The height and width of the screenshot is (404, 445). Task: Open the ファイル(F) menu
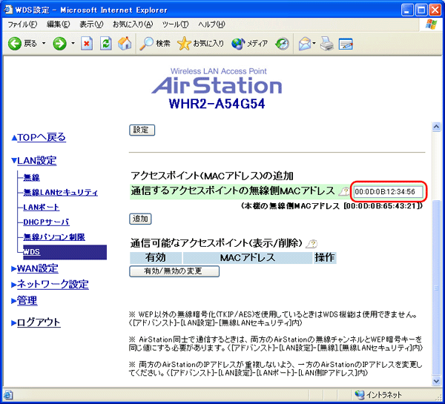pos(22,24)
